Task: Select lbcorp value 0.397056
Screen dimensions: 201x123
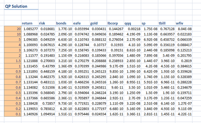Action: [115, 55]
